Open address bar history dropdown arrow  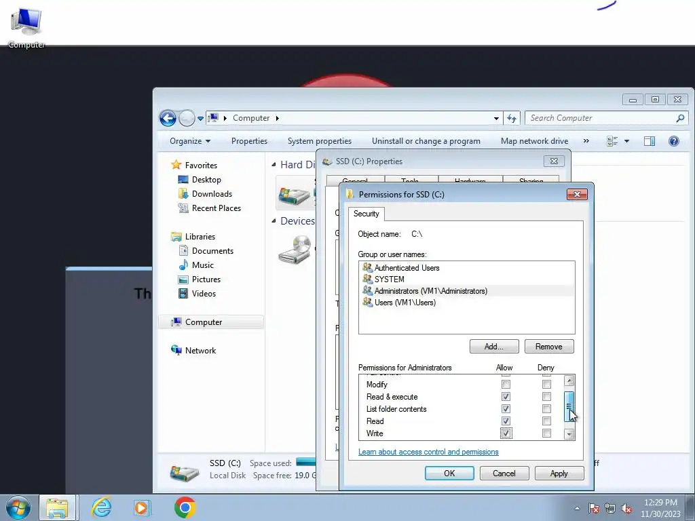click(496, 118)
